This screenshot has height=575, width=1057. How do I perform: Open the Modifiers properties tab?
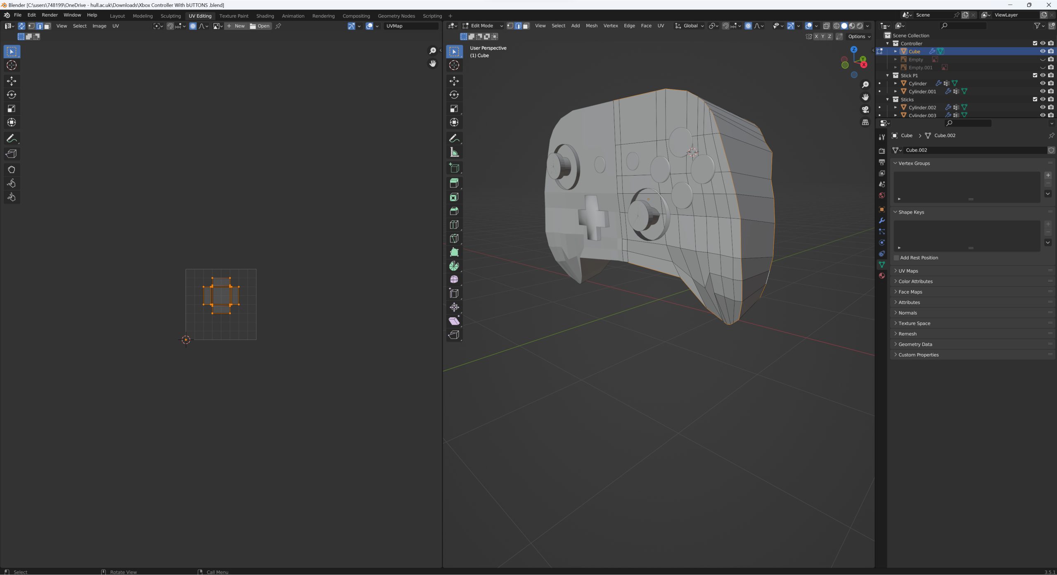point(882,221)
